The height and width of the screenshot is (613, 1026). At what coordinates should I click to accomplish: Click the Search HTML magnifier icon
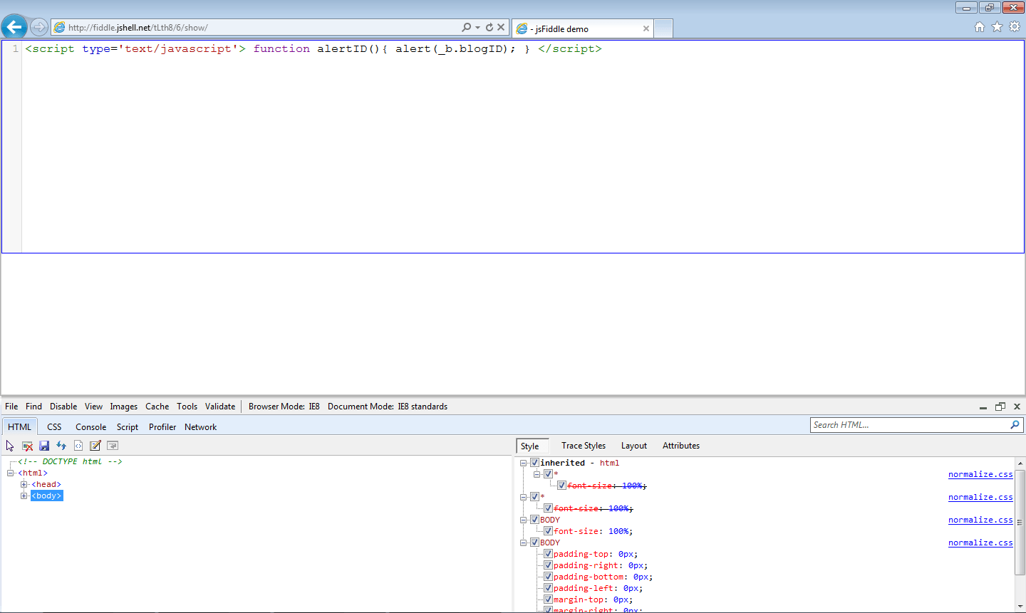point(1015,425)
